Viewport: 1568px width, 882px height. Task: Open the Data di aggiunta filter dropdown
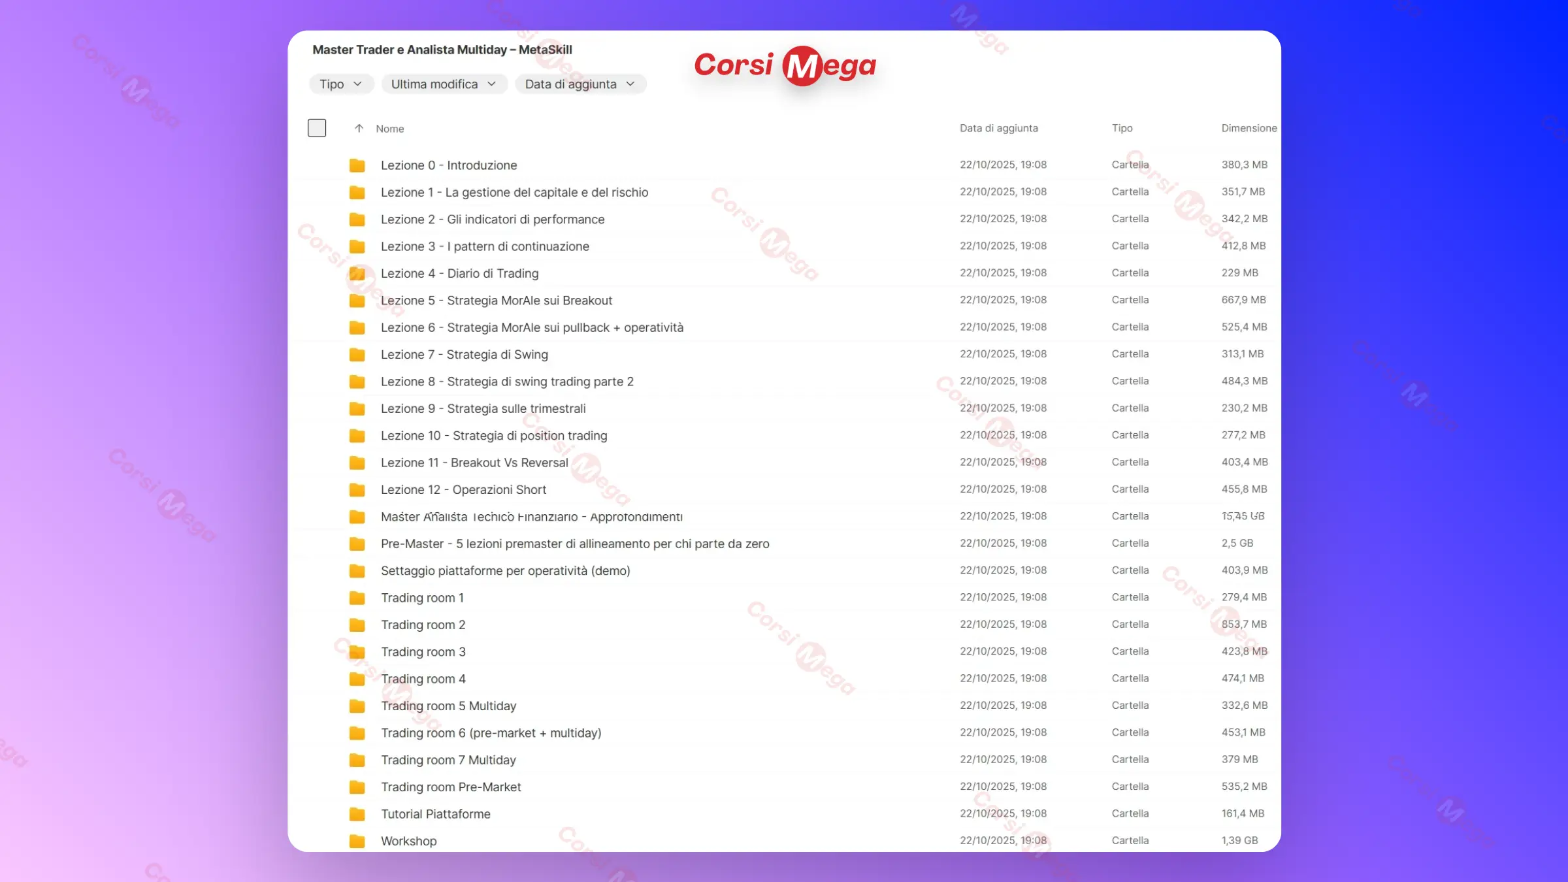tap(580, 84)
